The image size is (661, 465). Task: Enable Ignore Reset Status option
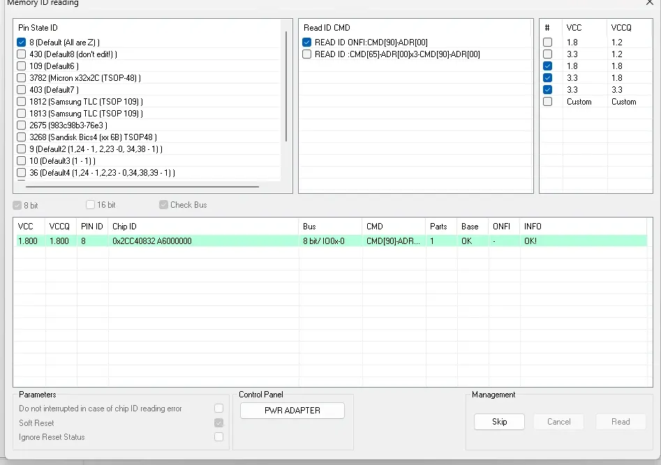coord(218,437)
